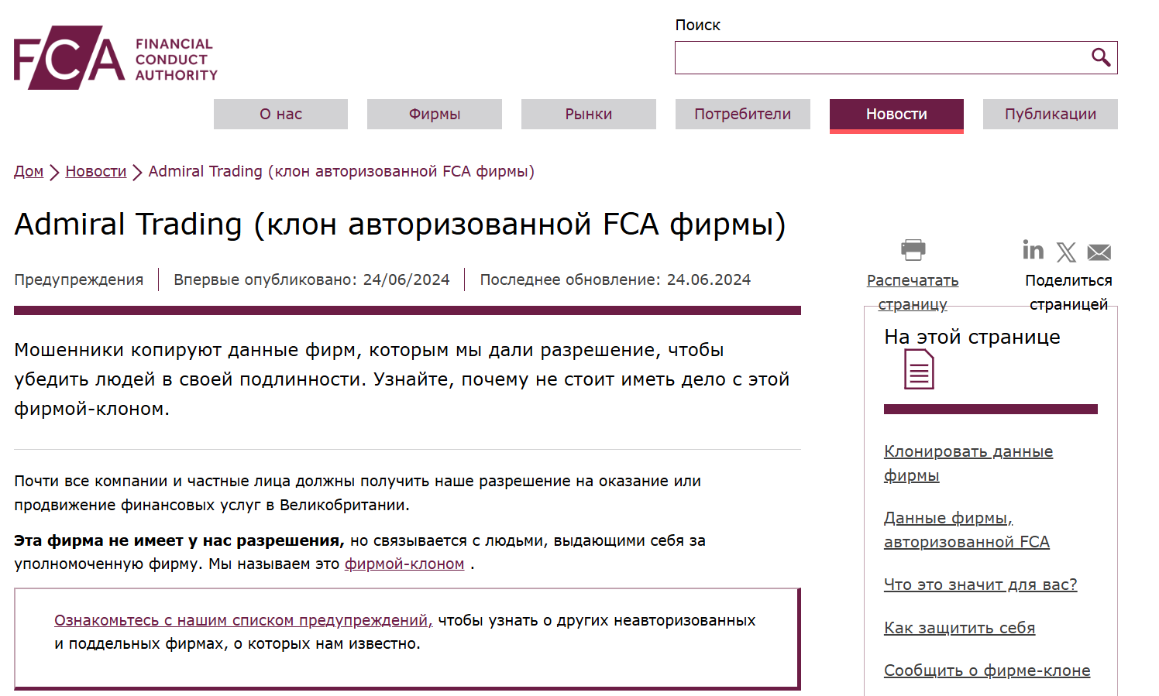Share the page via LinkedIn icon
This screenshot has width=1159, height=696.
pyautogui.click(x=1033, y=250)
